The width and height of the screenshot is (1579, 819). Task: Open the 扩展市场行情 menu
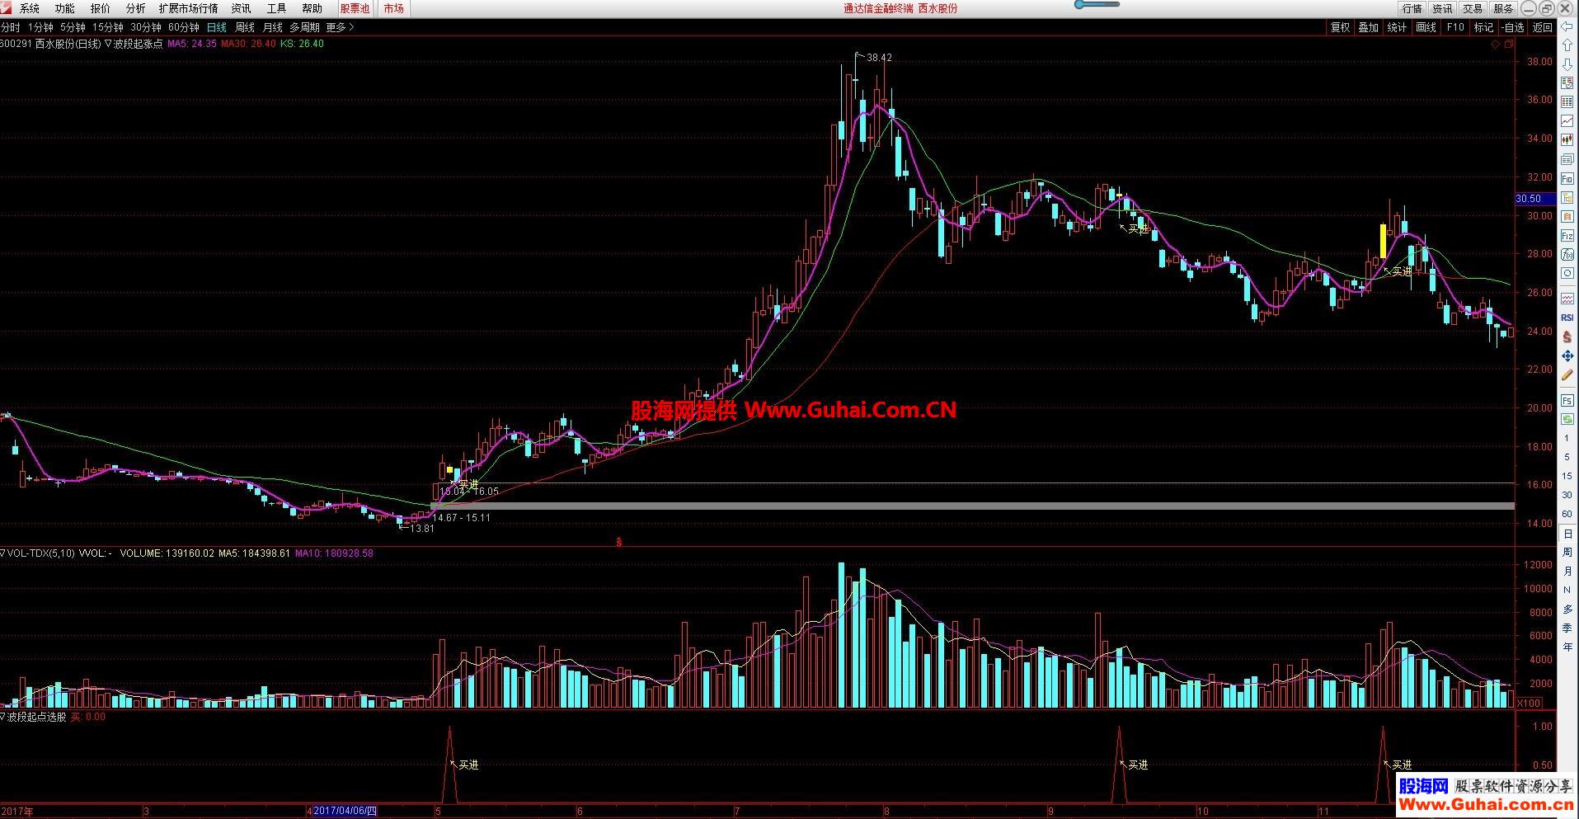(189, 8)
